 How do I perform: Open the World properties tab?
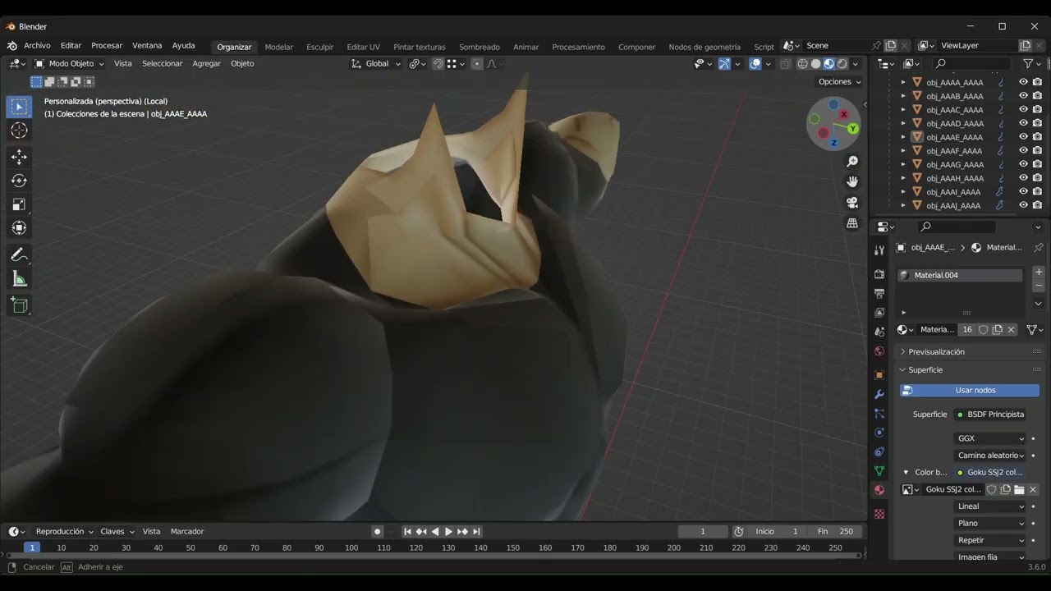click(x=879, y=351)
